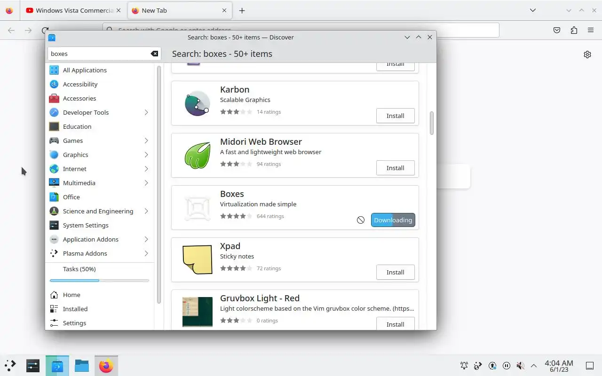Install Midori Web Browser
The image size is (602, 376).
click(396, 168)
